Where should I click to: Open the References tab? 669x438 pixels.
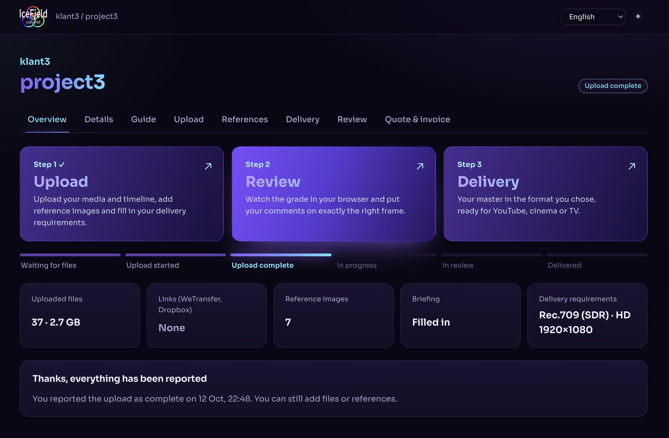245,120
